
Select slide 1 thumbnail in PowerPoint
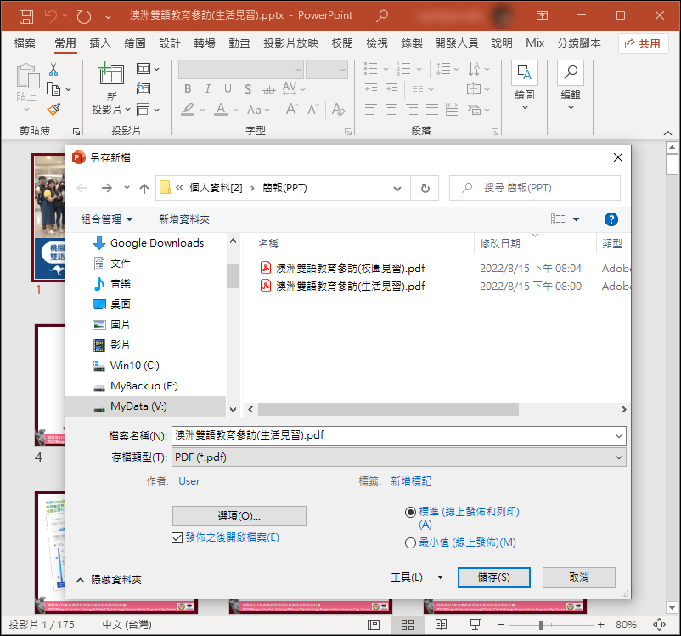pyautogui.click(x=48, y=218)
